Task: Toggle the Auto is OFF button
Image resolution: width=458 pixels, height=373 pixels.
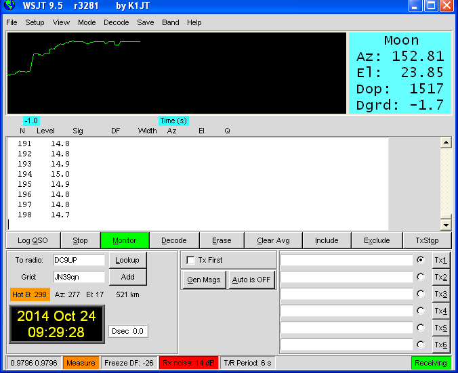Action: (251, 280)
